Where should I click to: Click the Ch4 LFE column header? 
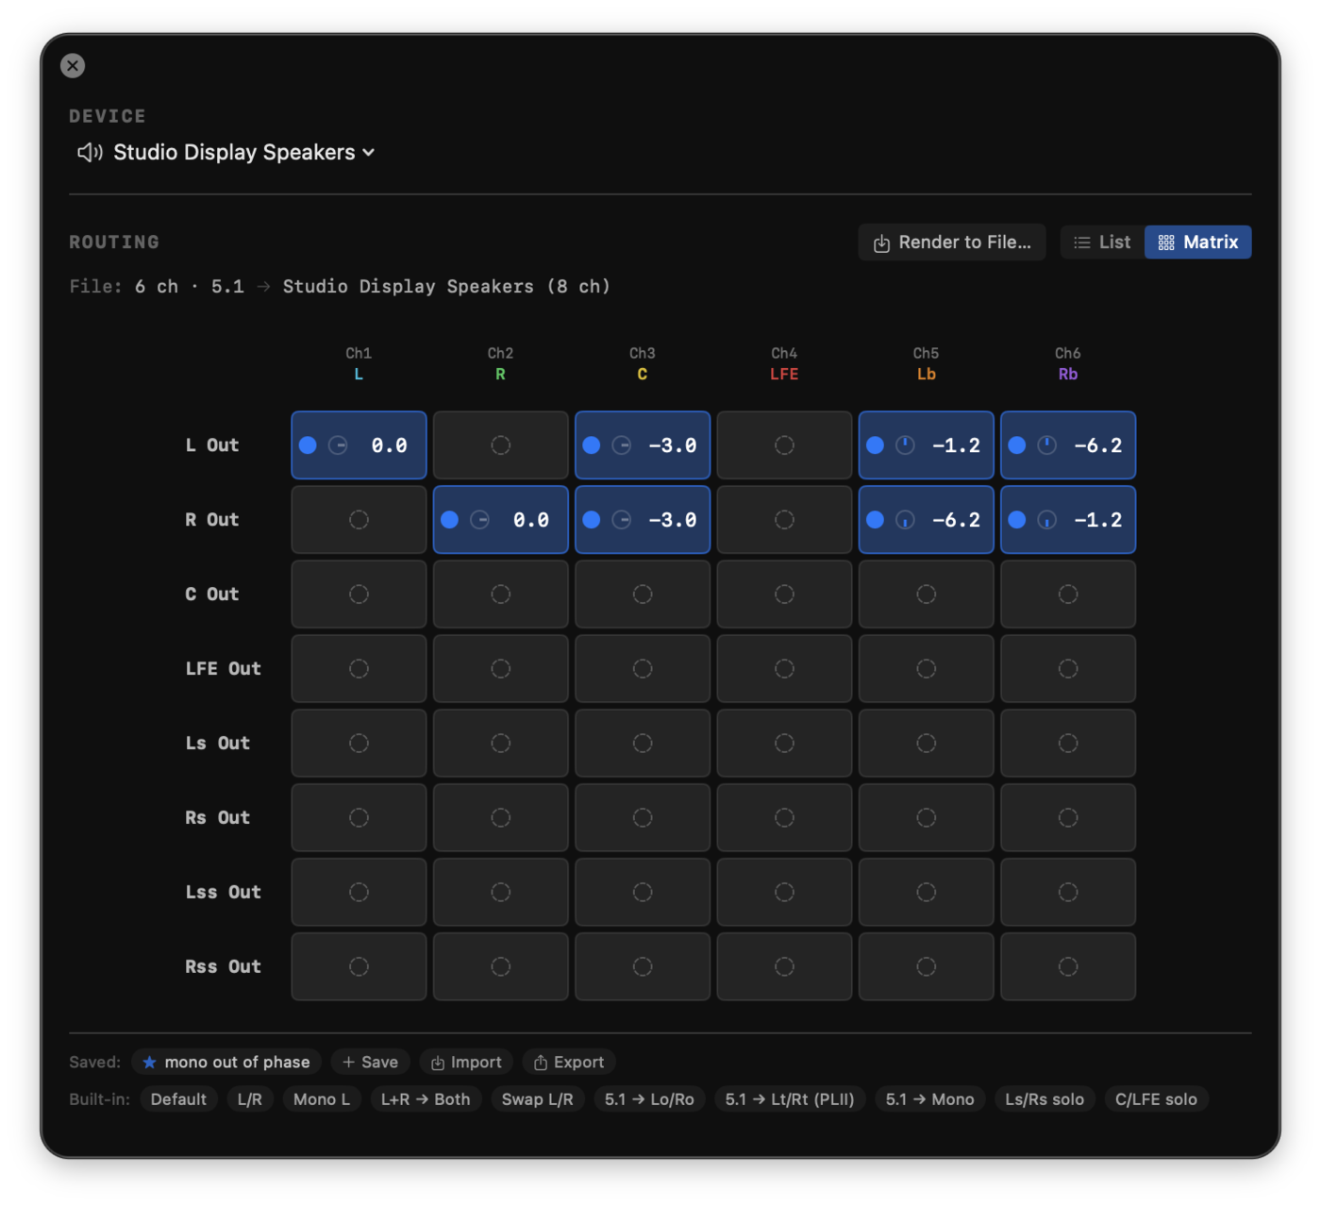[784, 363]
